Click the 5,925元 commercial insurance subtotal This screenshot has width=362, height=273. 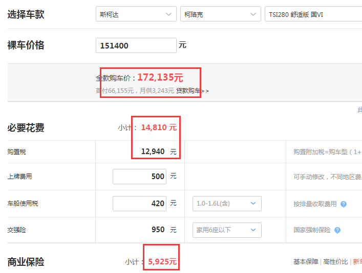pyautogui.click(x=162, y=261)
